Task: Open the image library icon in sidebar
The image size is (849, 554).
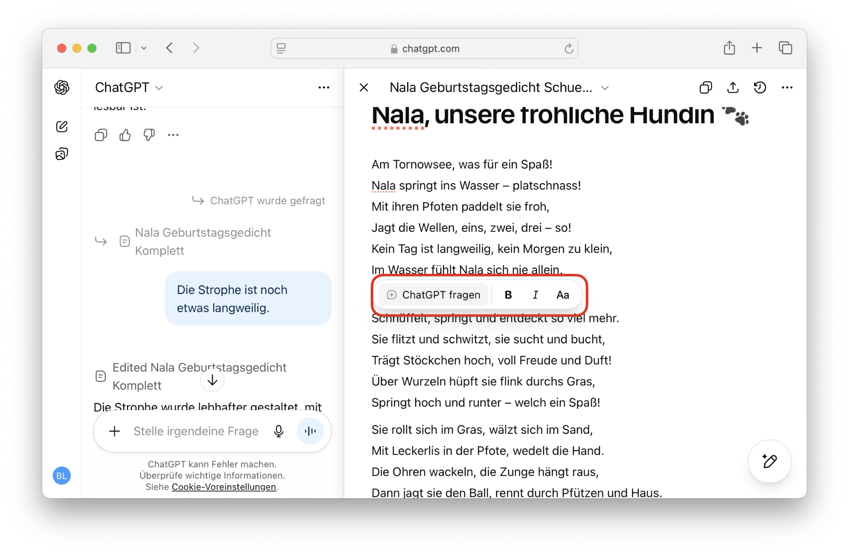Action: tap(62, 154)
